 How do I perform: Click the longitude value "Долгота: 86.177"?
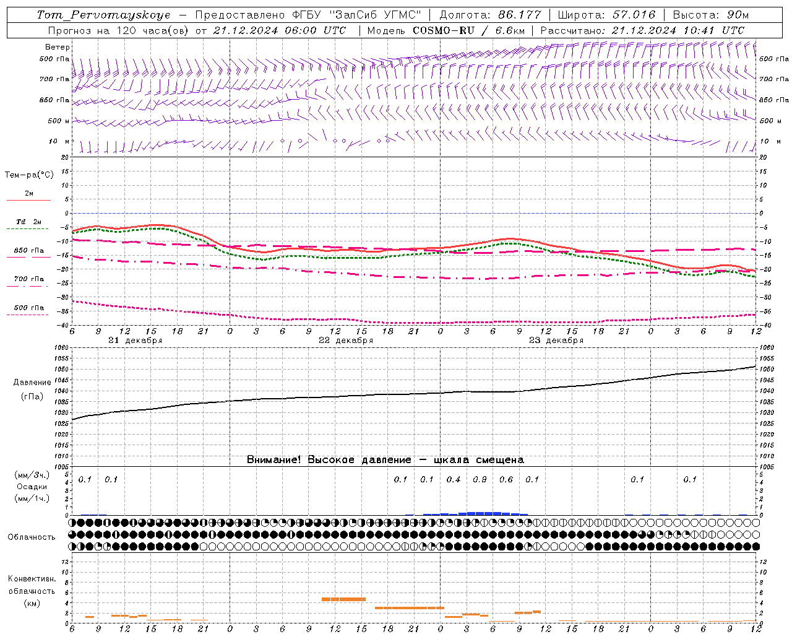click(490, 15)
